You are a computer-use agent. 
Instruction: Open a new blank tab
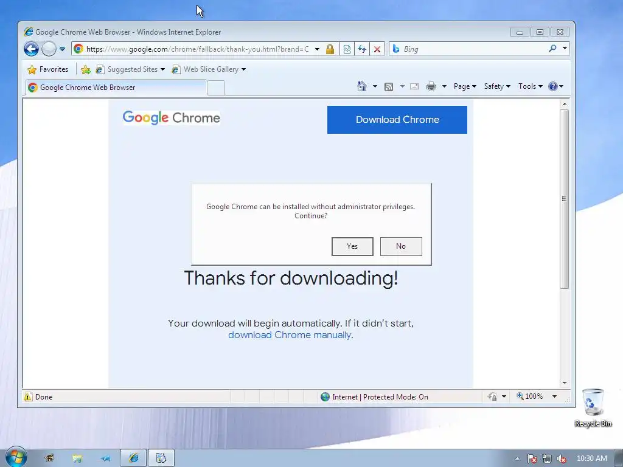(x=216, y=88)
